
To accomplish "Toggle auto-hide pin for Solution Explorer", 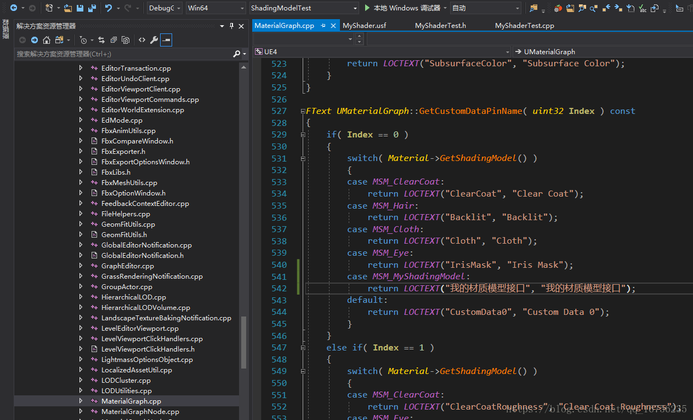I will point(231,26).
